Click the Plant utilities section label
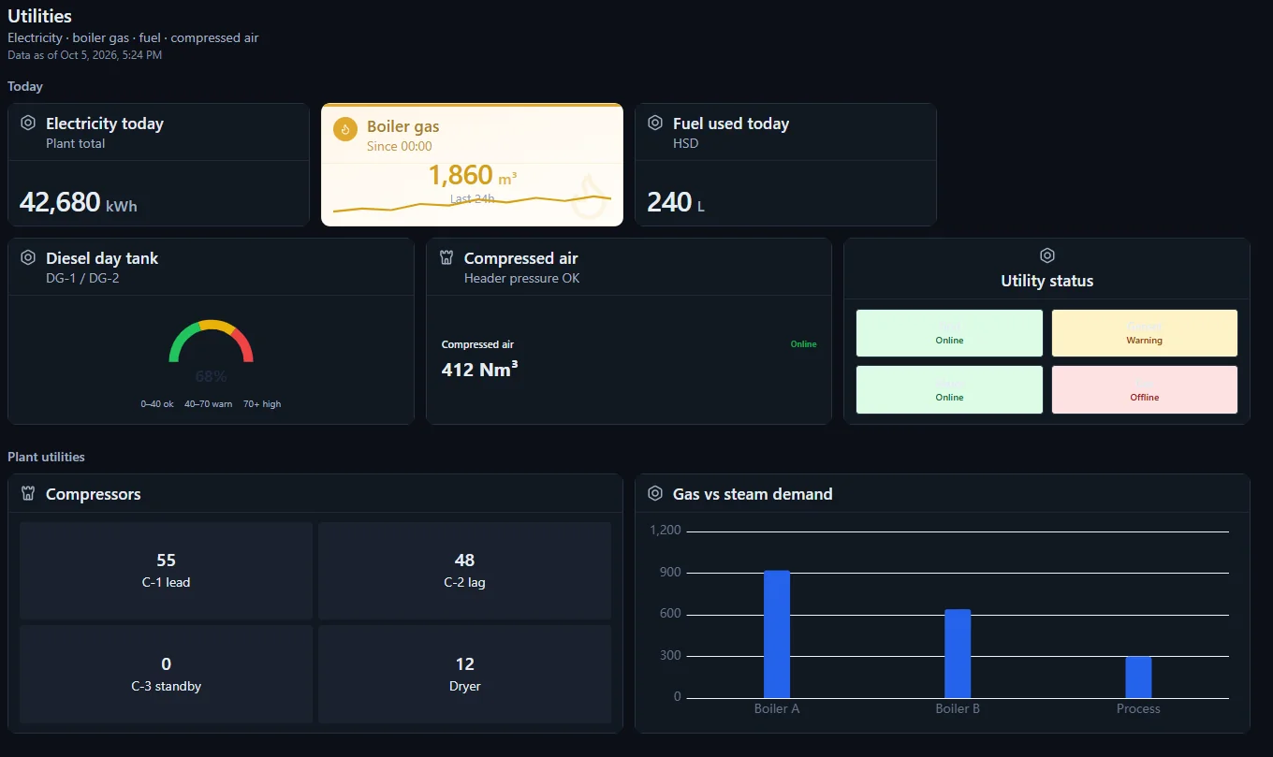Viewport: 1273px width, 757px height. [46, 457]
